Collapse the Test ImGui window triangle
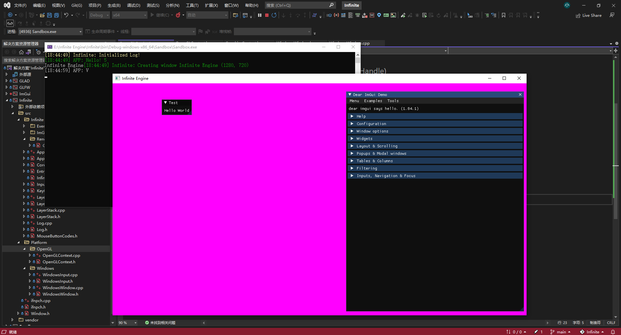Screen dimensions: 621x335 pos(166,103)
